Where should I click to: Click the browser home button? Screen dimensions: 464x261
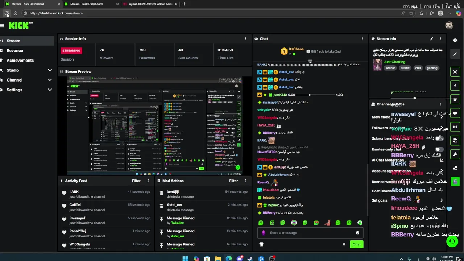pos(15,13)
